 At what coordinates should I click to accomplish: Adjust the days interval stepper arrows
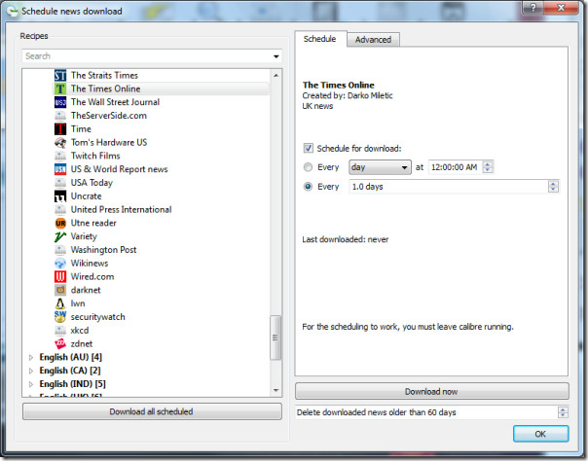(554, 187)
